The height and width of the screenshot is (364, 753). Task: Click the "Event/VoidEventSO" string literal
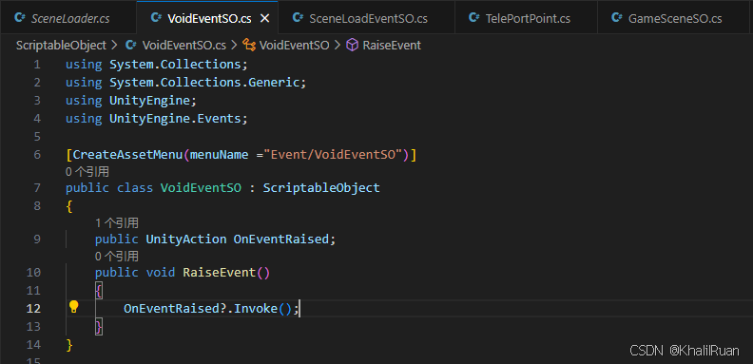[x=337, y=155]
